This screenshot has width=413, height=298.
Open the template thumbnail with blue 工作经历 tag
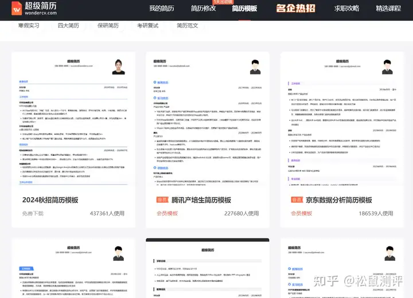click(73, 268)
